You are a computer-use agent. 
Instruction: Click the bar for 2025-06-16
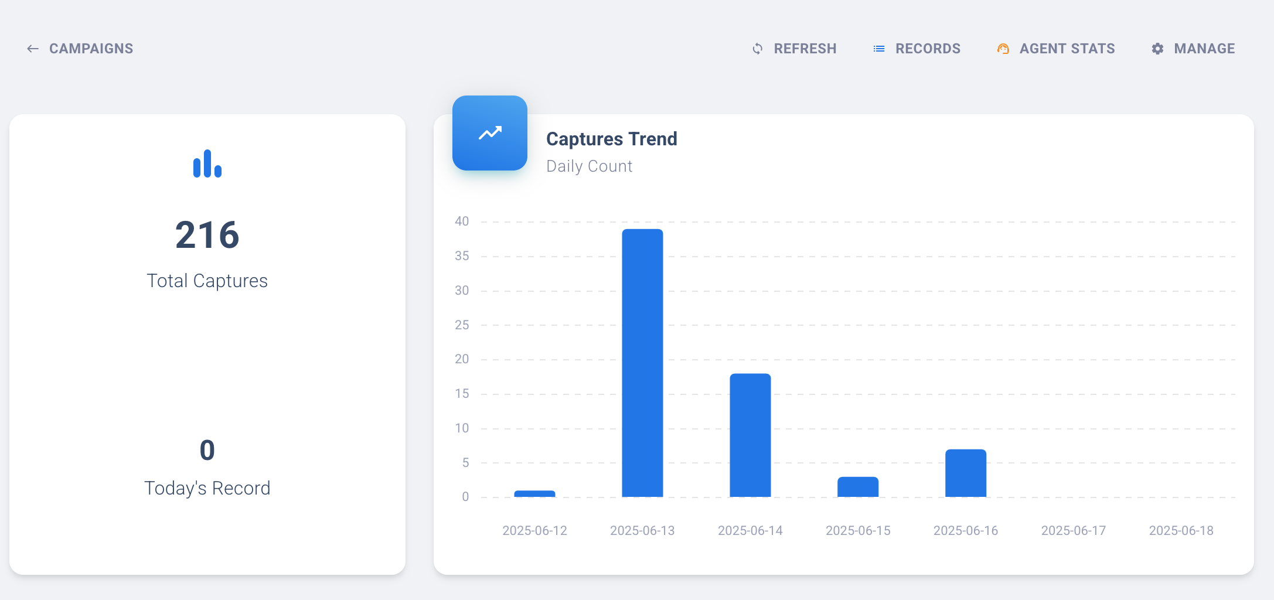(966, 473)
